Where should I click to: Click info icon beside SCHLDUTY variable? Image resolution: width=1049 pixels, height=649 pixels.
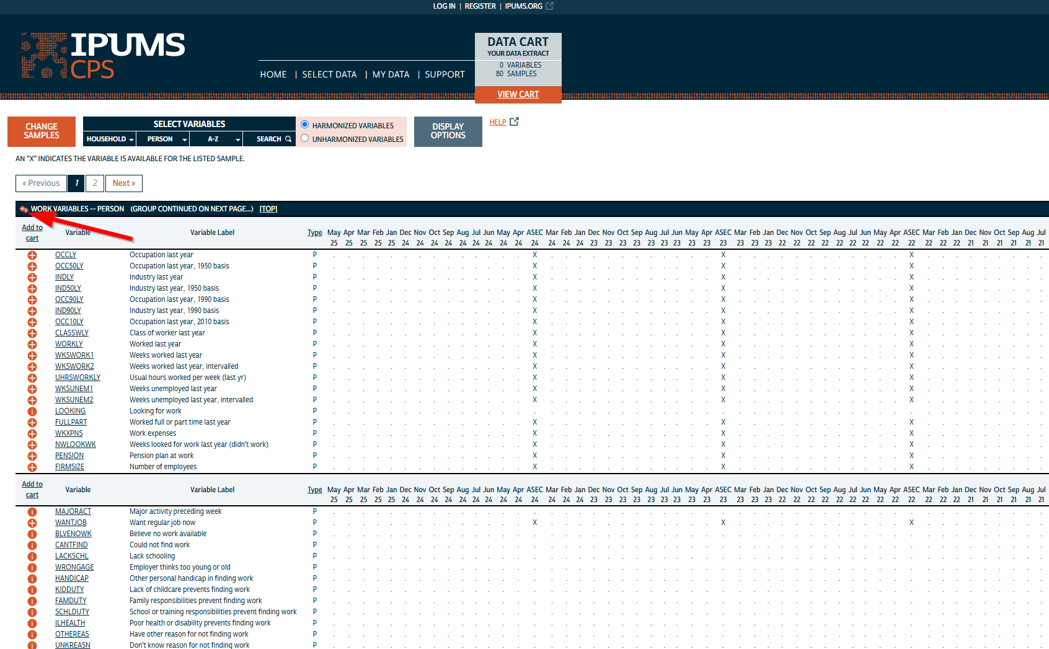click(32, 612)
